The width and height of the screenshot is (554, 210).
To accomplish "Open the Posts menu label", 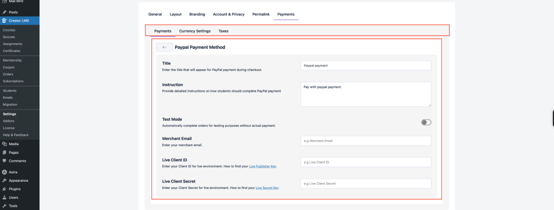I will point(14,12).
